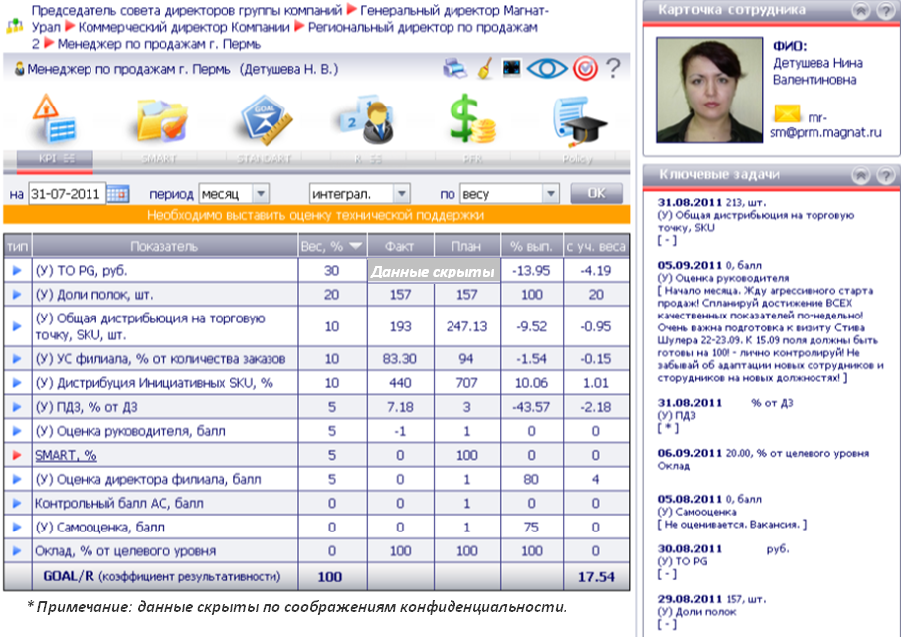Expand the Оклад row arrow
This screenshot has height=637, width=904.
[17, 551]
